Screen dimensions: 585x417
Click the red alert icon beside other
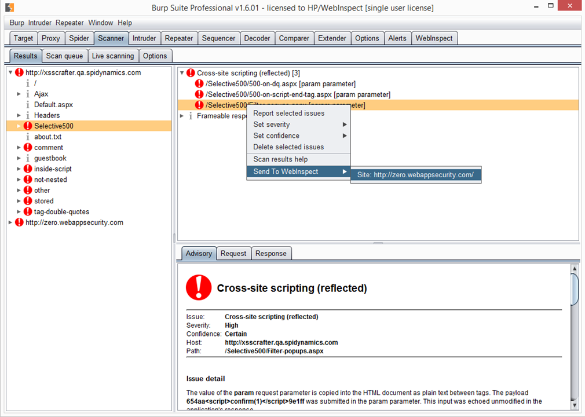click(x=28, y=190)
